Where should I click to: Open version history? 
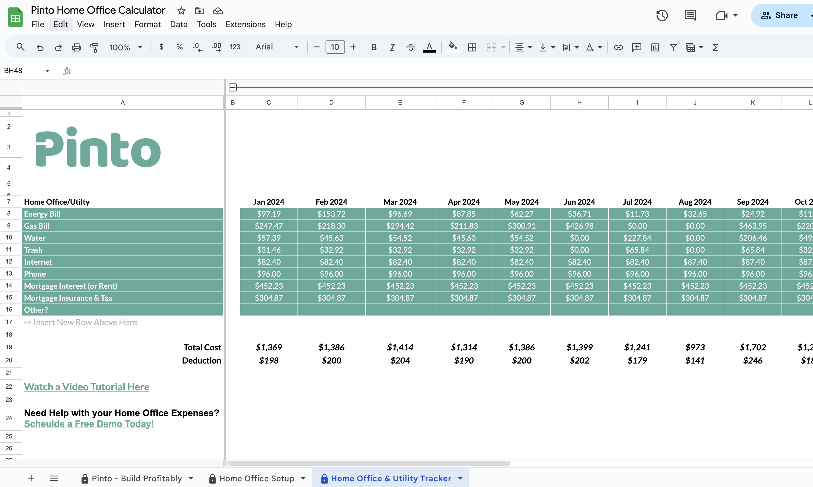(x=662, y=15)
